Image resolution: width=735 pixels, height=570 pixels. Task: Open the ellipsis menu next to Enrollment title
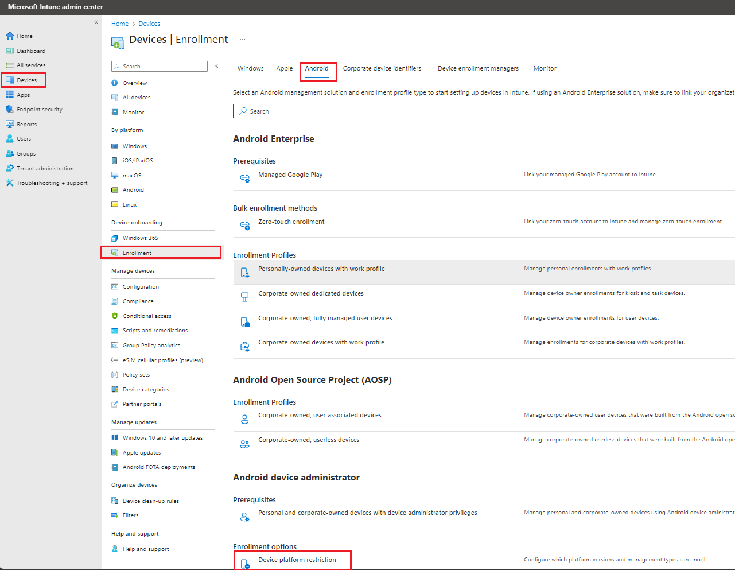pos(242,39)
